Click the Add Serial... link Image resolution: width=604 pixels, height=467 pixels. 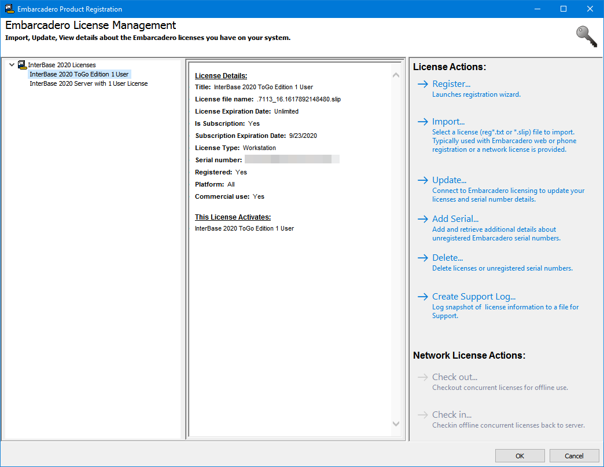pyautogui.click(x=455, y=218)
